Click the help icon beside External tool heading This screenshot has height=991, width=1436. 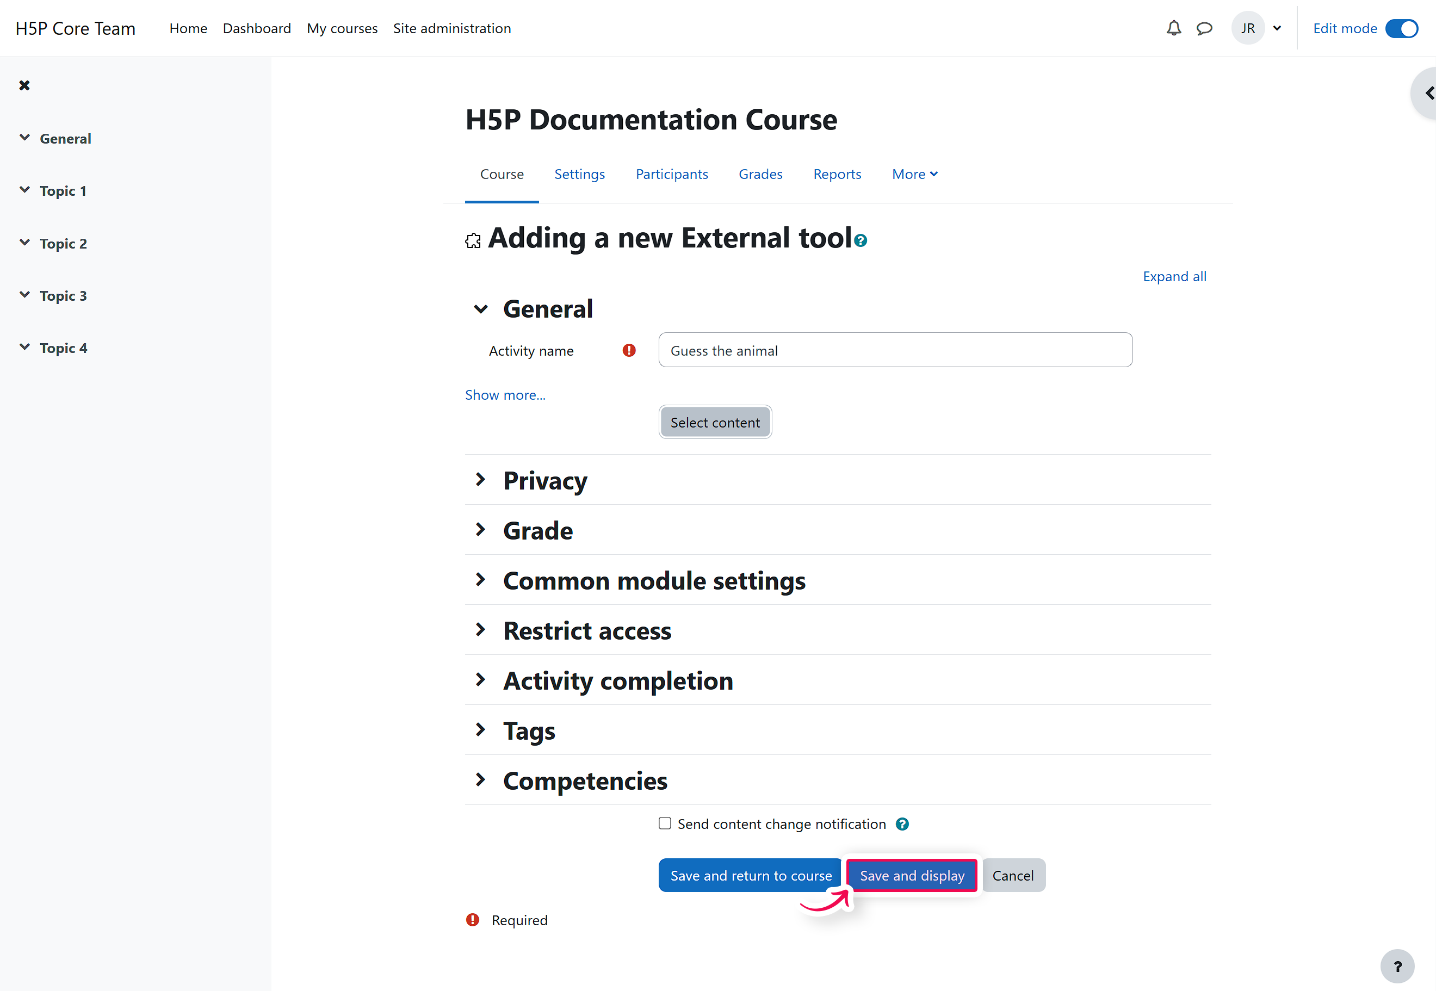tap(860, 240)
